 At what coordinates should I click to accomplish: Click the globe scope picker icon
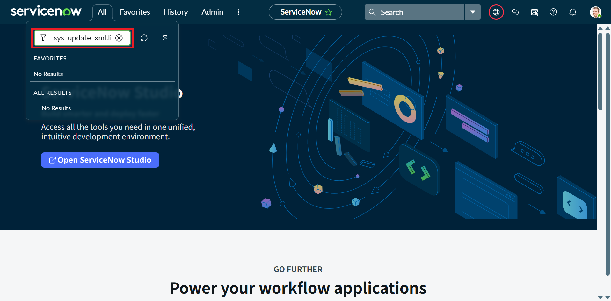496,12
